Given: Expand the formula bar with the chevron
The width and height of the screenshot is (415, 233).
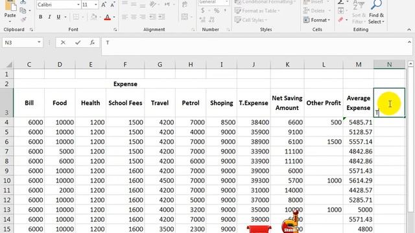Looking at the screenshot, I should point(409,42).
